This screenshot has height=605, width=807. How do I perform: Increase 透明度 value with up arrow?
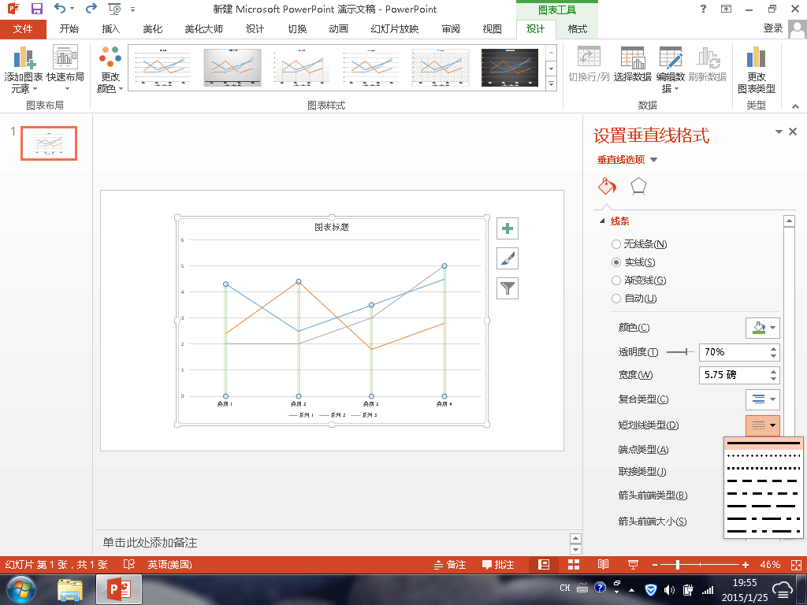[774, 349]
